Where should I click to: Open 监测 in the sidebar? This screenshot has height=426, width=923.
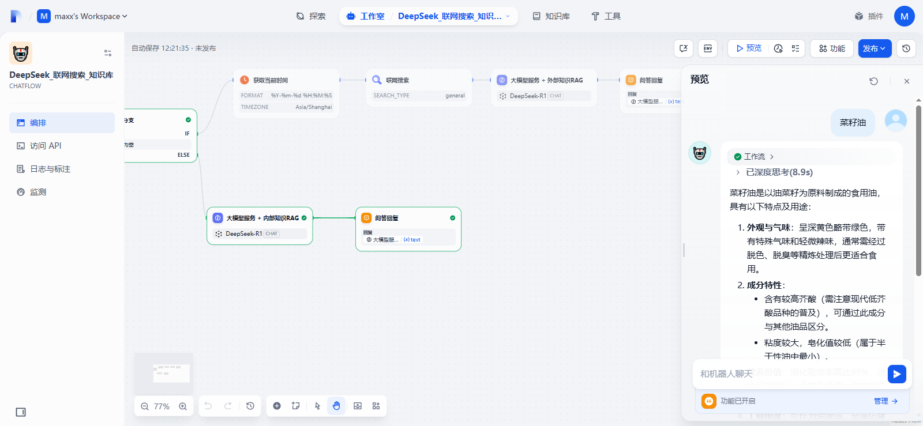click(62, 192)
